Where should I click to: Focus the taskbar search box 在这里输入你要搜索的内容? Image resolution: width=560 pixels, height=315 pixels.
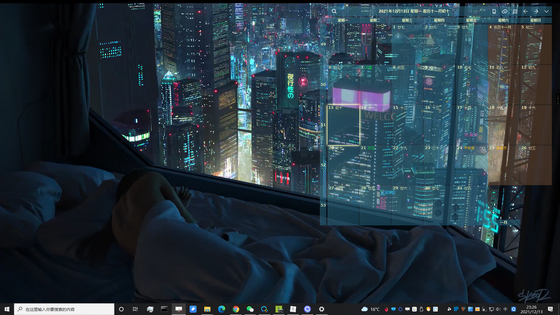point(64,309)
